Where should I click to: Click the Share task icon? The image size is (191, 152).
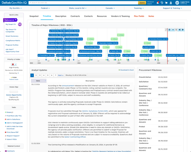tap(5, 112)
